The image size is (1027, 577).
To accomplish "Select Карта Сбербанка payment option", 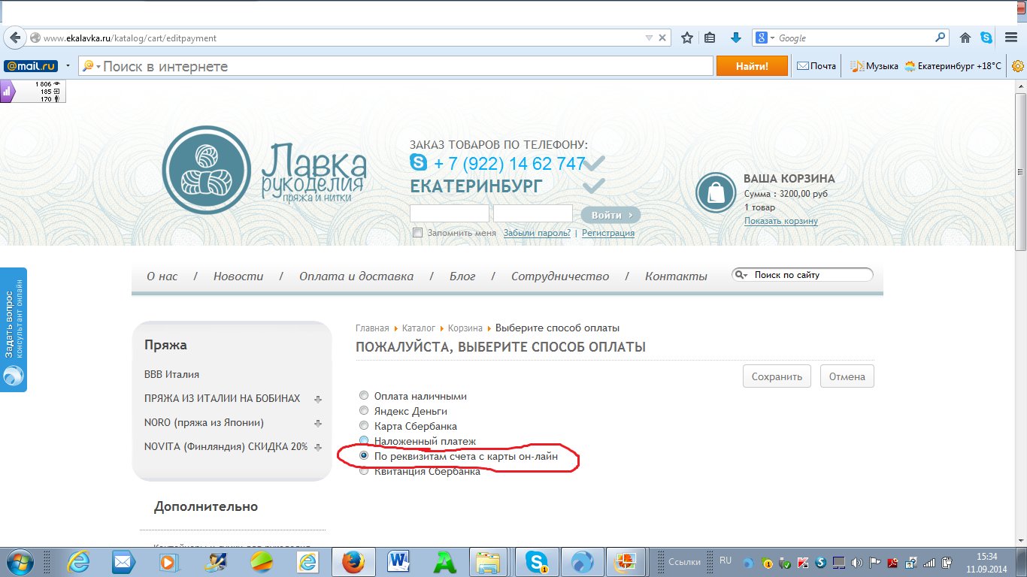I will pos(364,426).
